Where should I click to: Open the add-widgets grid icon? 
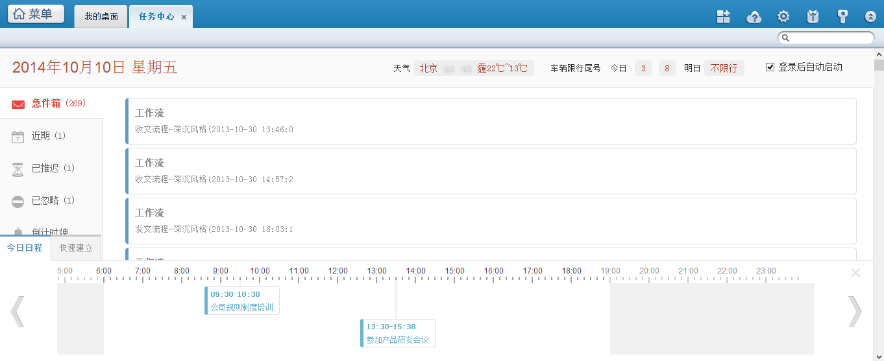tap(723, 17)
